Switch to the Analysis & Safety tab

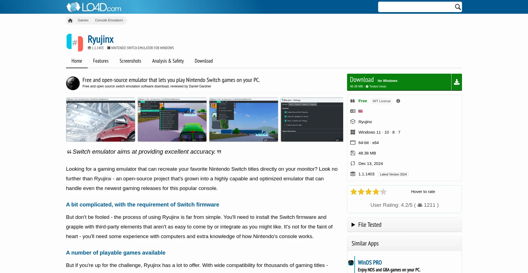pyautogui.click(x=168, y=61)
